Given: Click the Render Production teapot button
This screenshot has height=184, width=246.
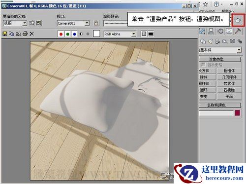Looking at the screenshot, I should [x=238, y=20].
